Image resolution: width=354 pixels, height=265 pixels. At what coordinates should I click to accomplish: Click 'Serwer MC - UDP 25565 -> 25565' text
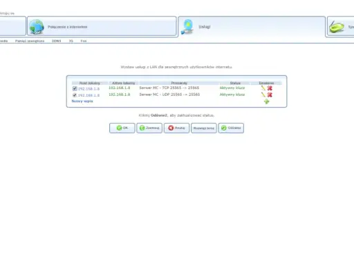169,95
